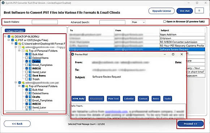
Task: Collapse the C:\Users\admin\Desktop path node
Action: point(12,43)
